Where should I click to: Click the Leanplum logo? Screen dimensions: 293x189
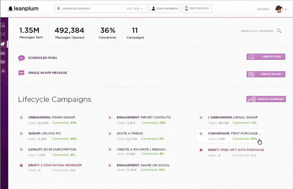(23, 9)
